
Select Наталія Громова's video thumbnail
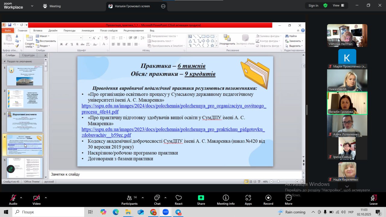tap(347, 103)
